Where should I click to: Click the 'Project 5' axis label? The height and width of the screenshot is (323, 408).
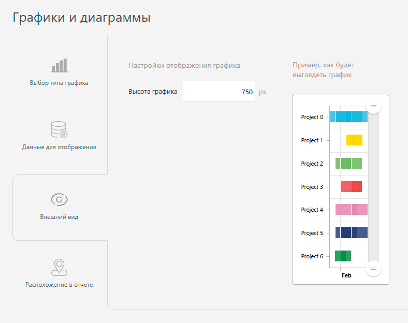tap(312, 233)
